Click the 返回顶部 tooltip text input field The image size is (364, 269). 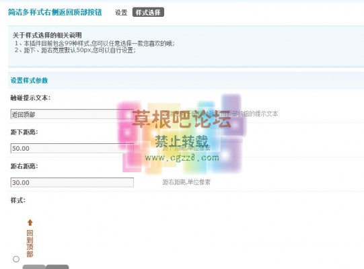point(72,114)
